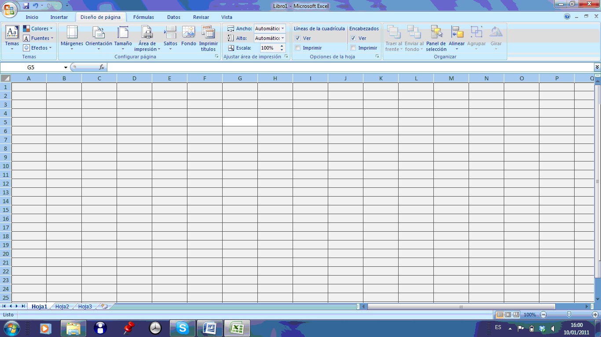The image size is (601, 337).
Task: Open the Alinear align objects menu
Action: [457, 39]
